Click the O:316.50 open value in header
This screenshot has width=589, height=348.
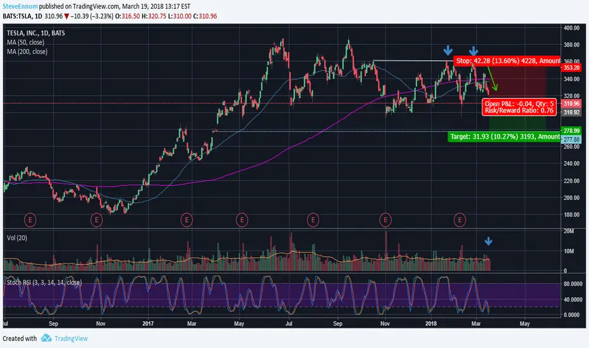pos(127,16)
